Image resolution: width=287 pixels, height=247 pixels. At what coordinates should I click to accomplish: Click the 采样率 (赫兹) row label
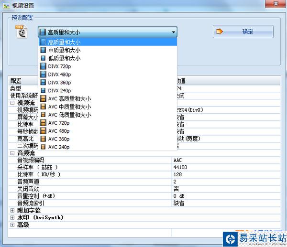[x=37, y=167]
